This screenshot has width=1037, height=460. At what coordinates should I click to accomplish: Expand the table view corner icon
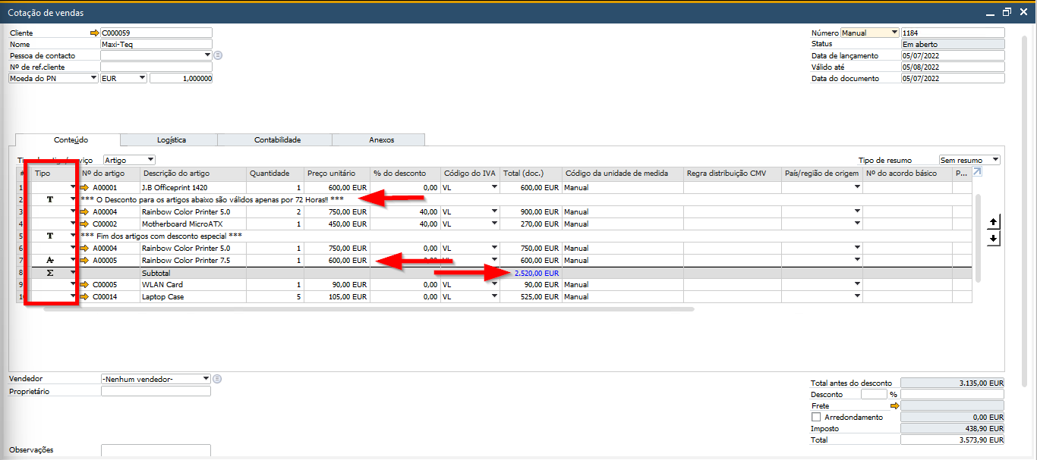tap(977, 173)
